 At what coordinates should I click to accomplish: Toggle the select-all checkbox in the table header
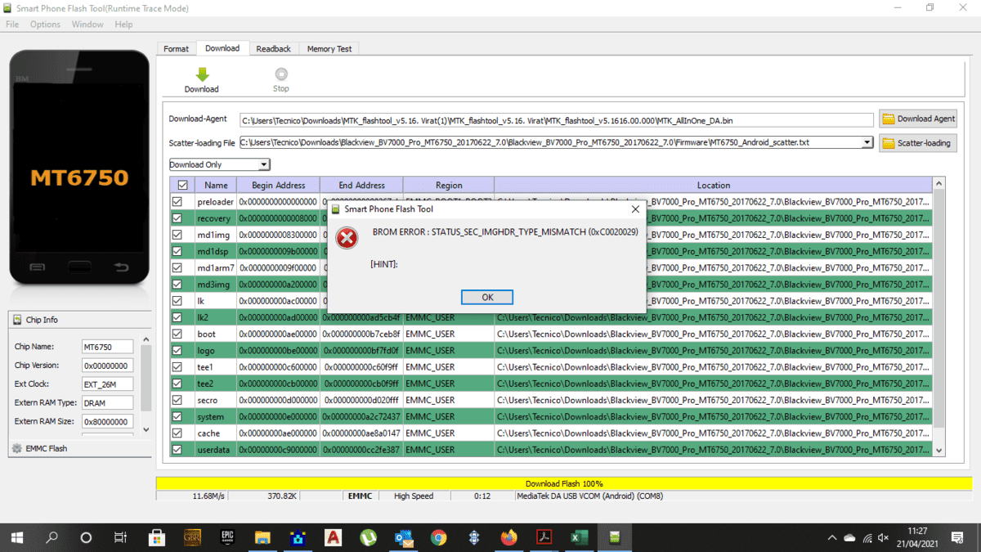coord(182,185)
